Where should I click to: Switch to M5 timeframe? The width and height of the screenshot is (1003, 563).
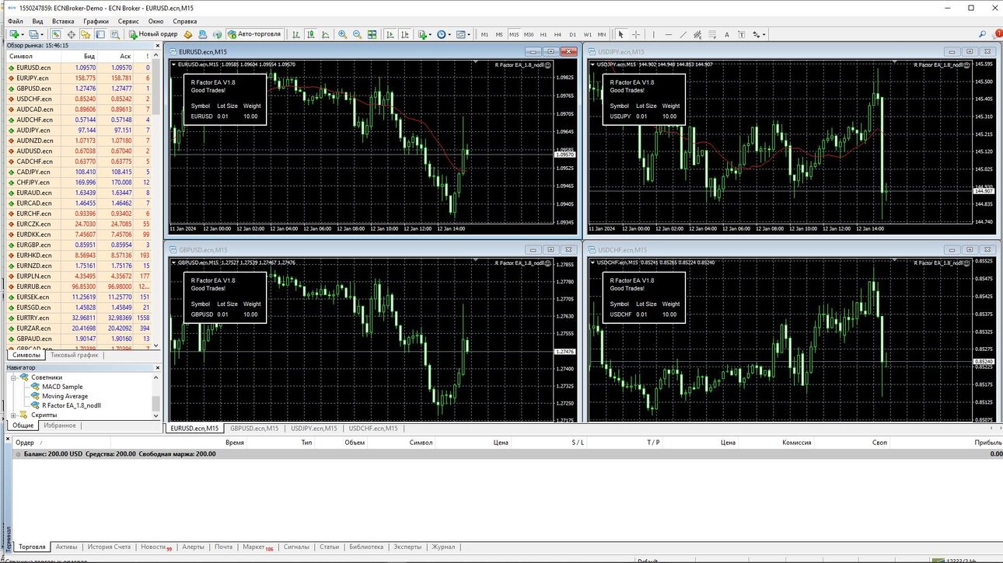(x=499, y=34)
